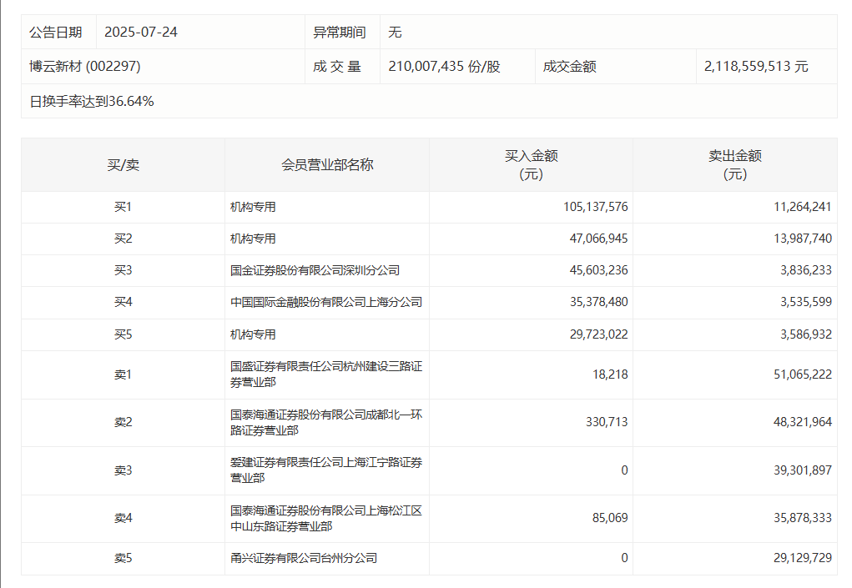Select sell amount 3,836,233

click(806, 270)
